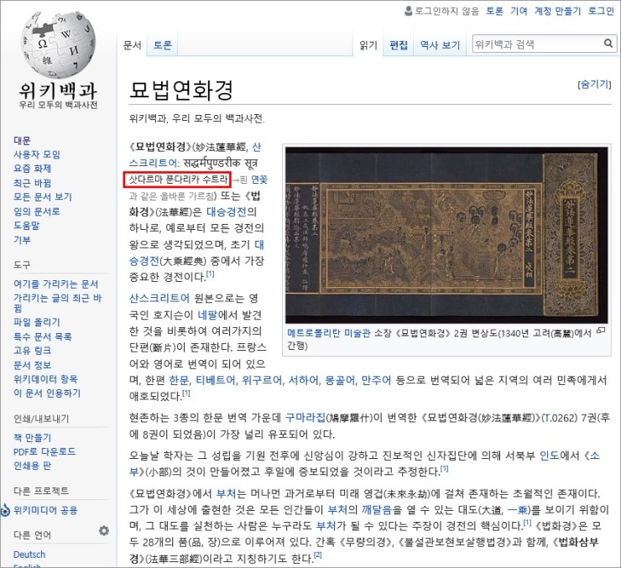The height and width of the screenshot is (568, 621).
Task: Follow the 티베트어 link
Action: click(x=216, y=380)
